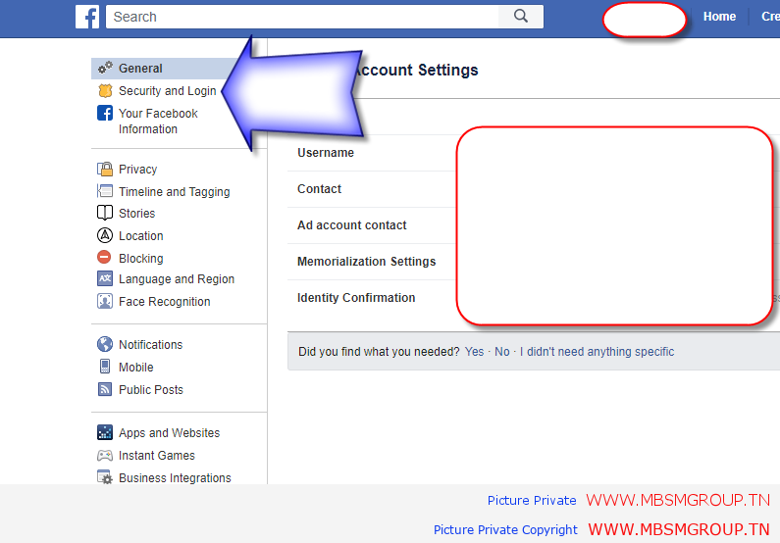The height and width of the screenshot is (543, 780).
Task: Choose I didn't need anything specific
Action: pos(597,352)
